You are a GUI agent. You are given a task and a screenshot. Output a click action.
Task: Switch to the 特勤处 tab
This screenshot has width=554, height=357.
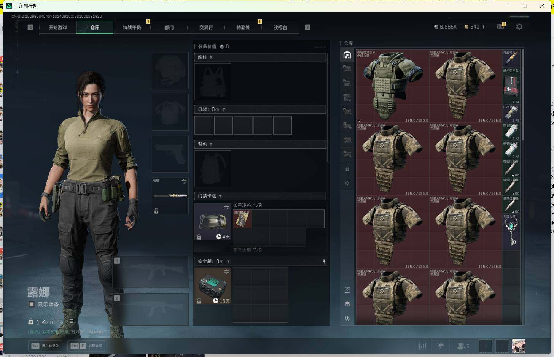tap(243, 27)
